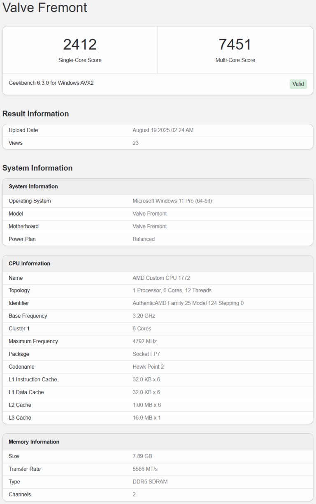Click the Balanced power plan value
316x504 pixels.
click(x=144, y=239)
